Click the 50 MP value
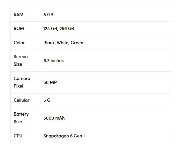The image size is (180, 149). [50, 82]
